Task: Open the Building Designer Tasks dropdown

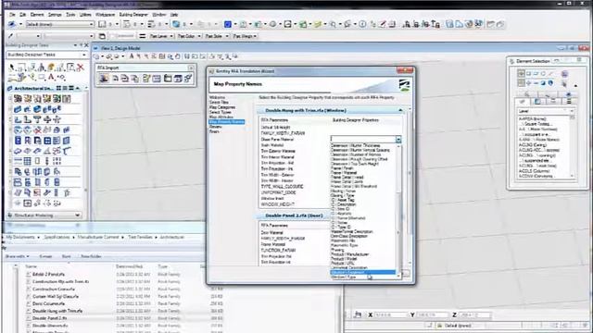Action: click(x=46, y=55)
